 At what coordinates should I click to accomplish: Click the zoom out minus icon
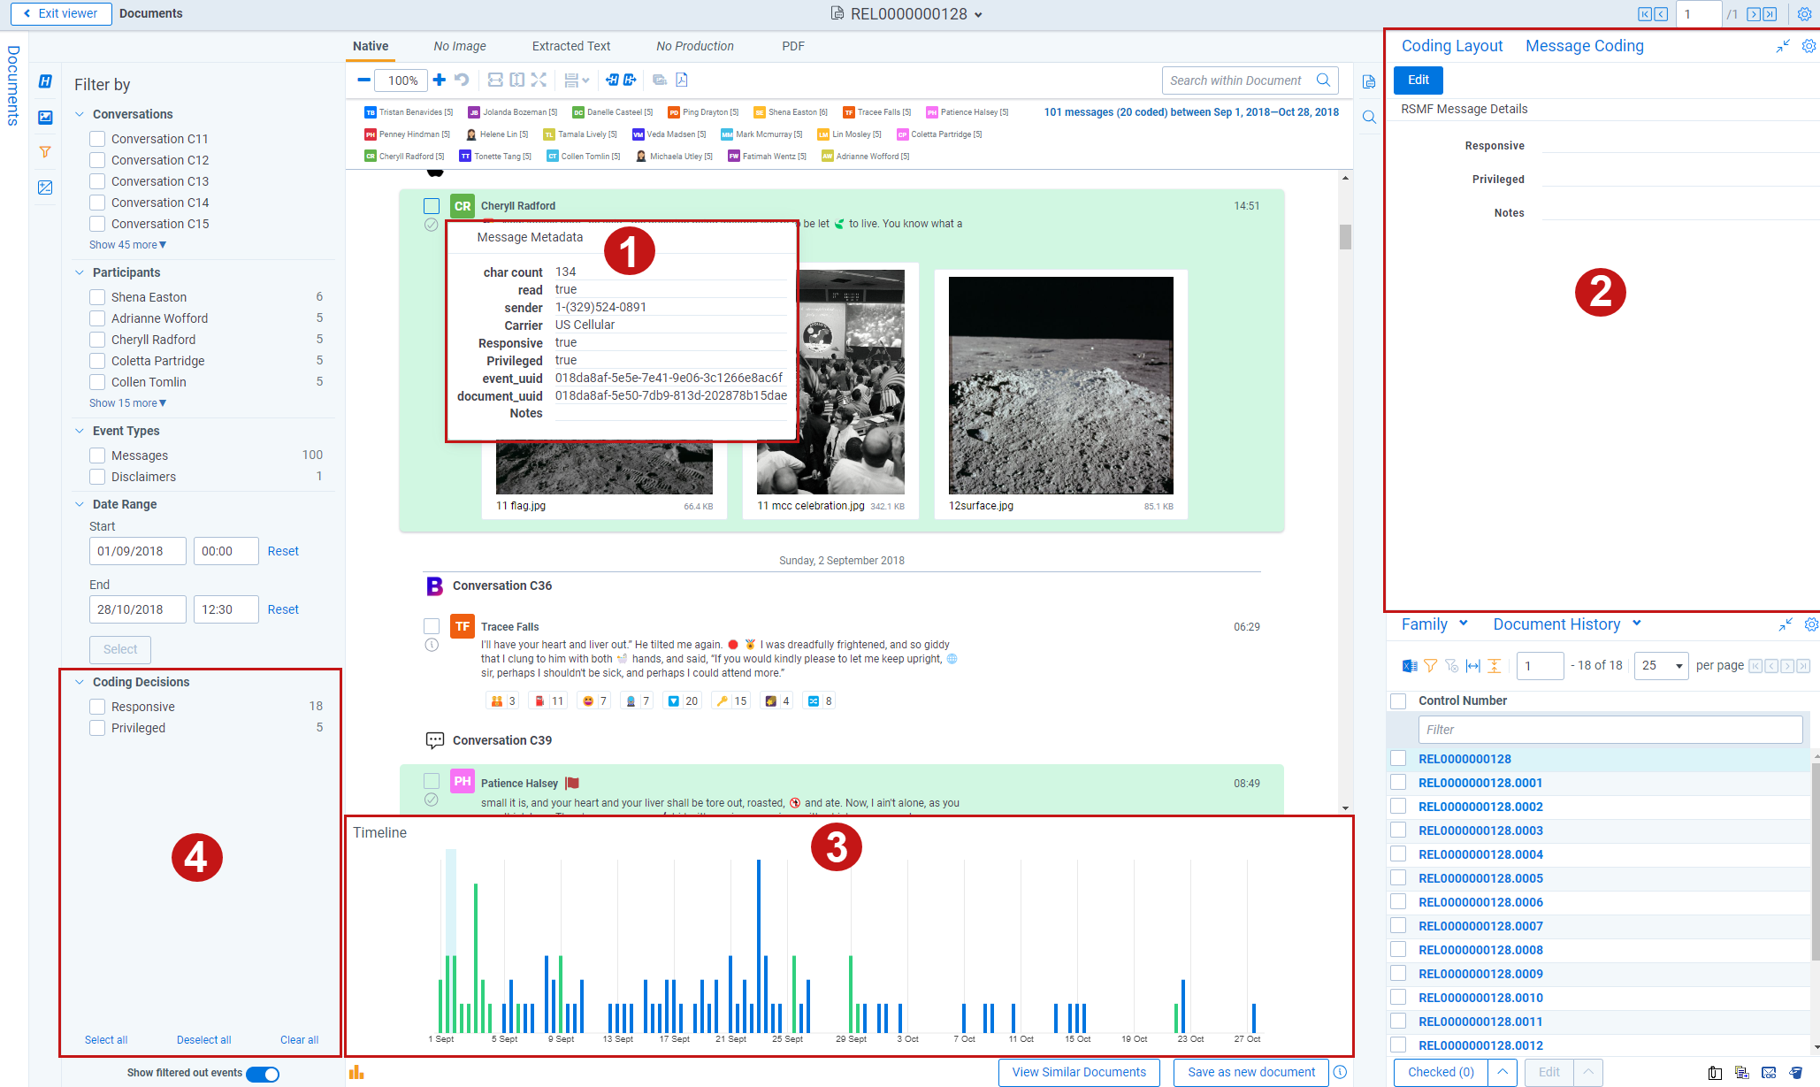click(x=363, y=80)
